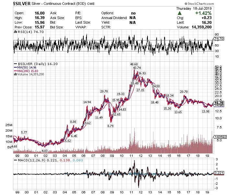Click the Volume legend bar icon
Image resolution: width=227 pixels, height=195 pixels.
point(15,74)
